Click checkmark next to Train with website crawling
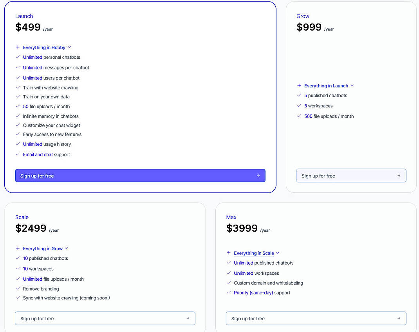Viewport: 419px width, 332px height. [18, 87]
